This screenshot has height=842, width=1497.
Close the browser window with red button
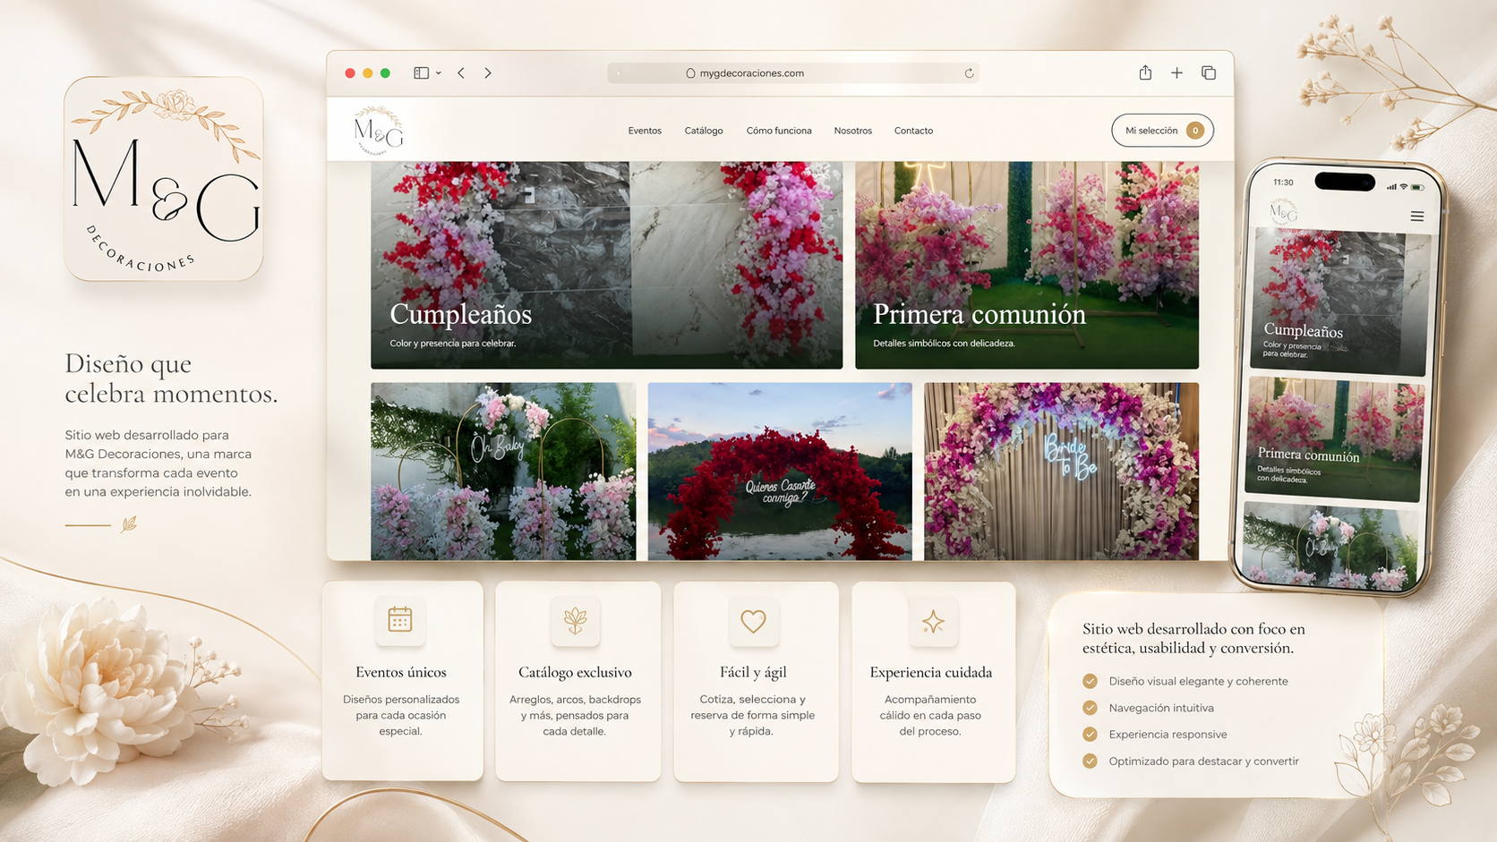point(350,73)
